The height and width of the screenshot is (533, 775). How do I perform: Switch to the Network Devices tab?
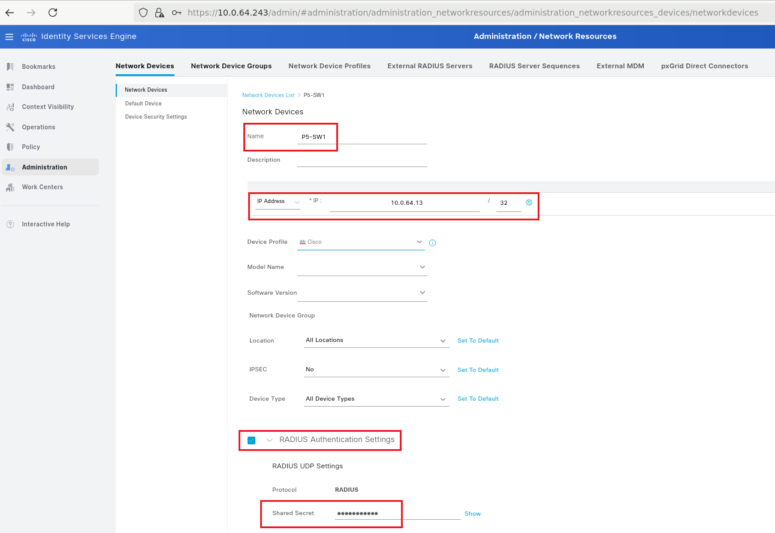(x=144, y=66)
